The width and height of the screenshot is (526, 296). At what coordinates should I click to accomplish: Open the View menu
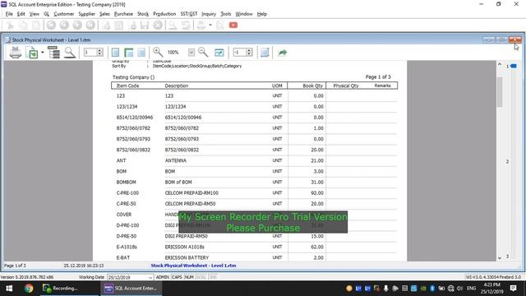coord(35,14)
